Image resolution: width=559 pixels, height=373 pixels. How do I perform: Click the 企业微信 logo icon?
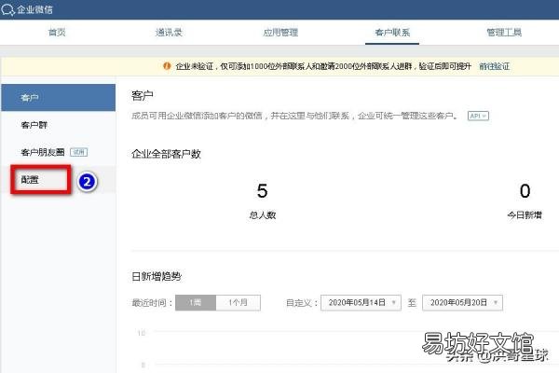7,9
